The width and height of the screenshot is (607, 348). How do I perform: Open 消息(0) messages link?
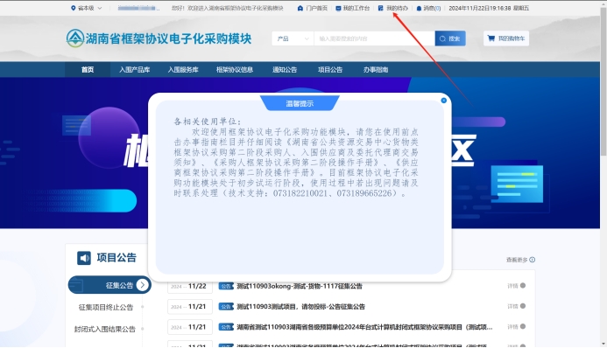tap(432, 8)
